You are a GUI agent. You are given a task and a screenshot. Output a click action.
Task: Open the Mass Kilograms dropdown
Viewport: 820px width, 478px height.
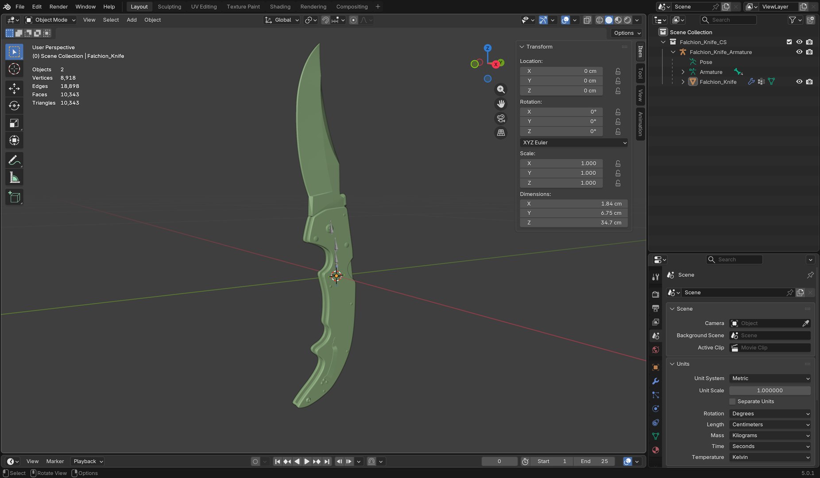770,436
